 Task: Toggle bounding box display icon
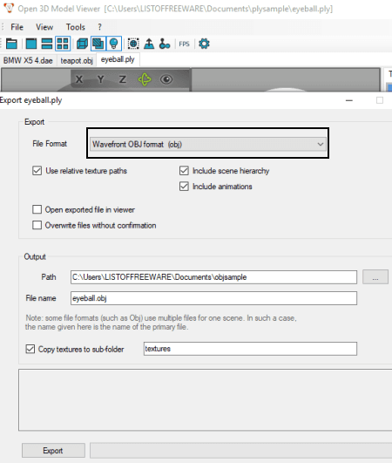(133, 44)
